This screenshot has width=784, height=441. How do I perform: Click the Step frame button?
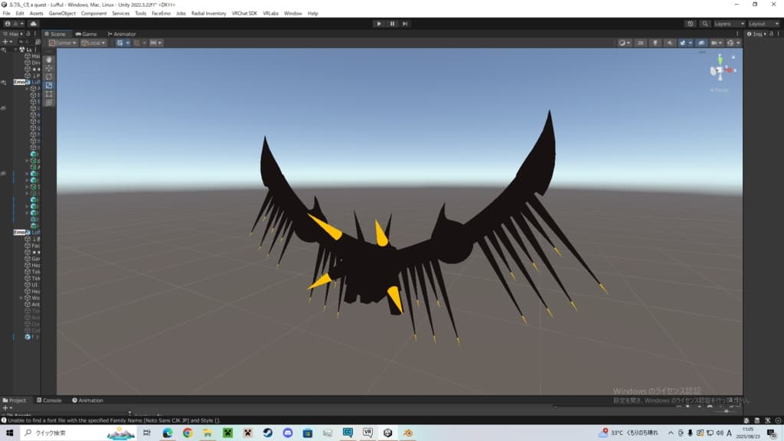[x=405, y=24]
